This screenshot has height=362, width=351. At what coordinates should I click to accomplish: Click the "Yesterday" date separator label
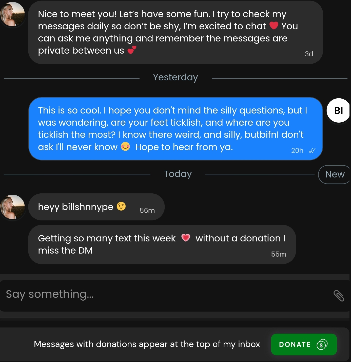175,77
